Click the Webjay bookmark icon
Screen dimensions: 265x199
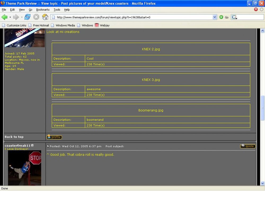[x=97, y=25]
